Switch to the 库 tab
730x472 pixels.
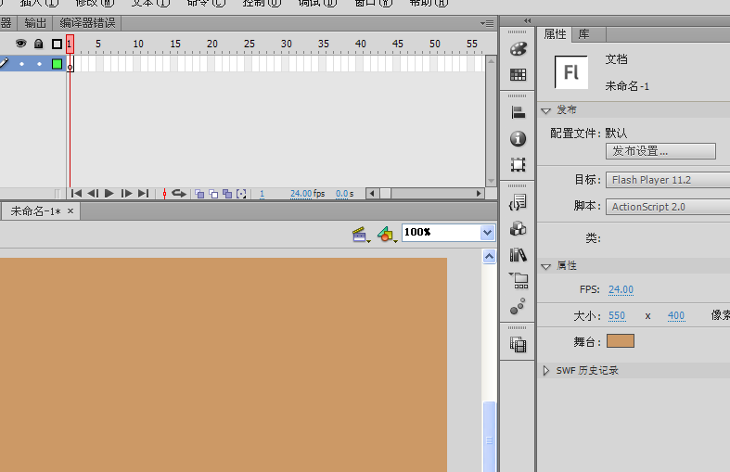pos(583,34)
